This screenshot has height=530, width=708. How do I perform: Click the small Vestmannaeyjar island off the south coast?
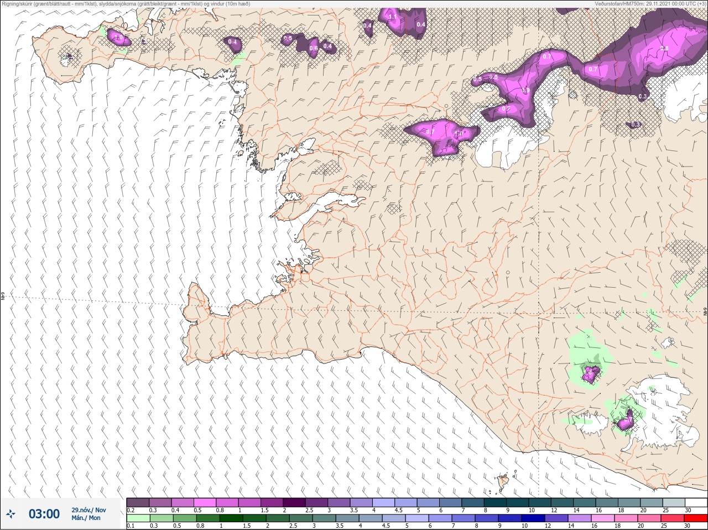coord(504,483)
